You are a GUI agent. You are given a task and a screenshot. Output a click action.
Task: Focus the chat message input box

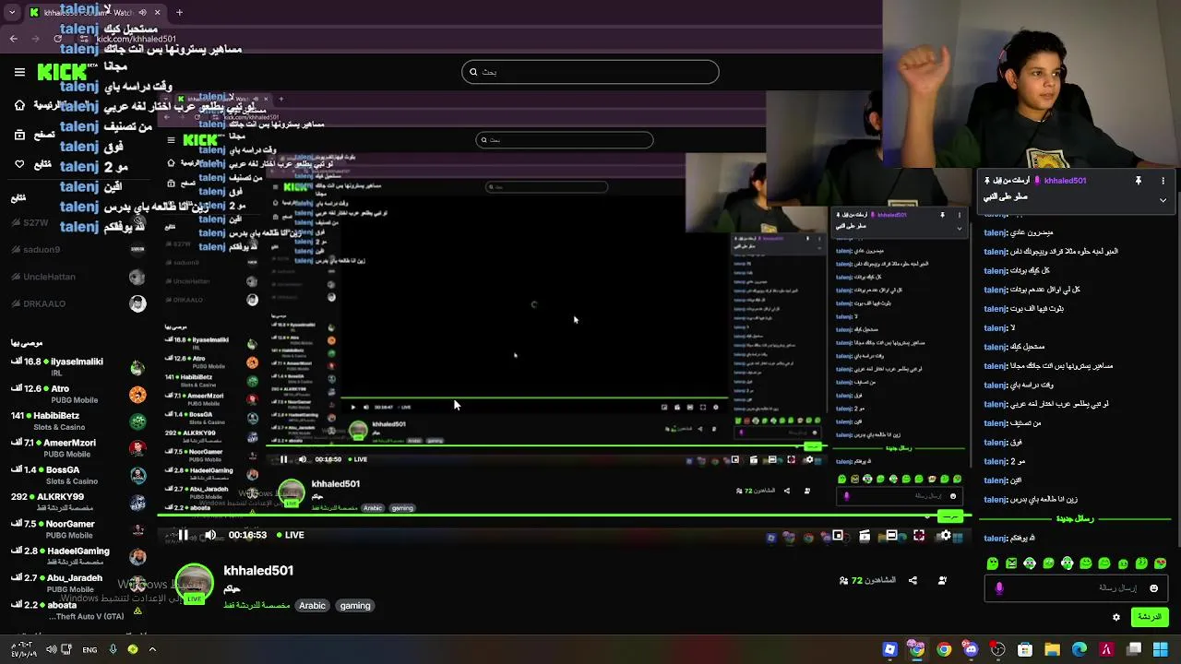click(1075, 588)
